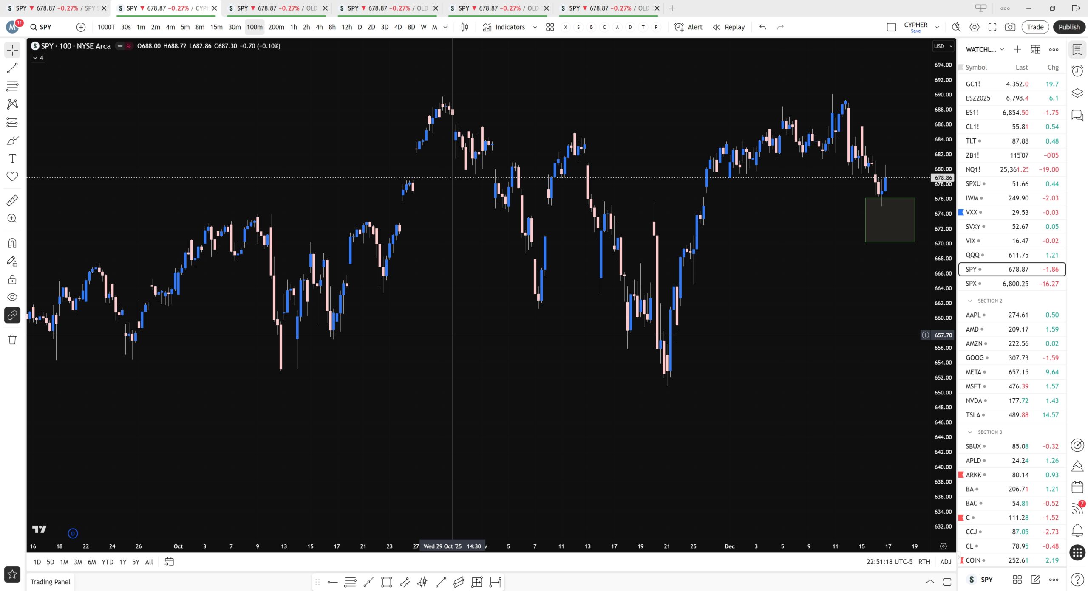Expand the Indicators favorites dropdown arrow
1088x591 pixels.
535,27
